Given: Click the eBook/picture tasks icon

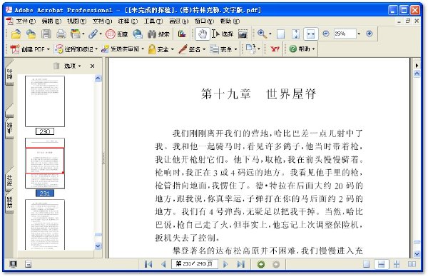Looking at the screenshot, I should [182, 34].
